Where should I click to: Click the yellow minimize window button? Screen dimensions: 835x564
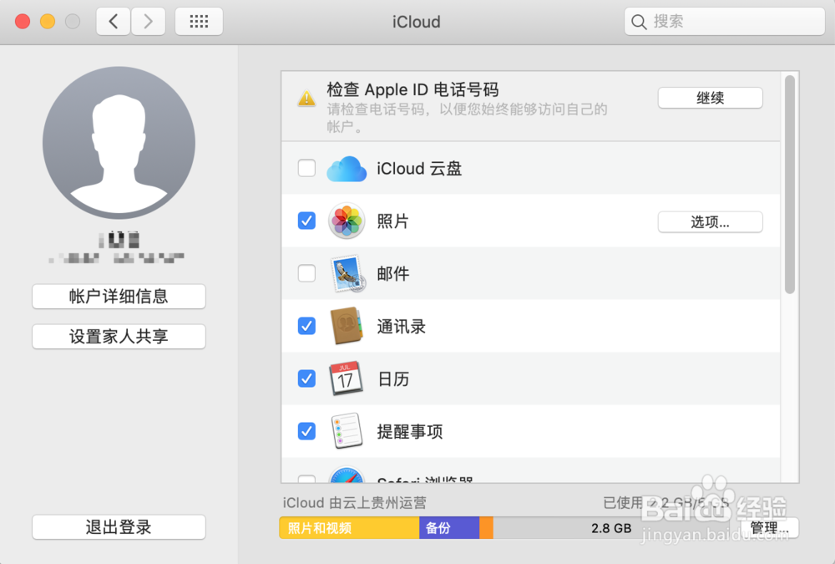pyautogui.click(x=48, y=22)
